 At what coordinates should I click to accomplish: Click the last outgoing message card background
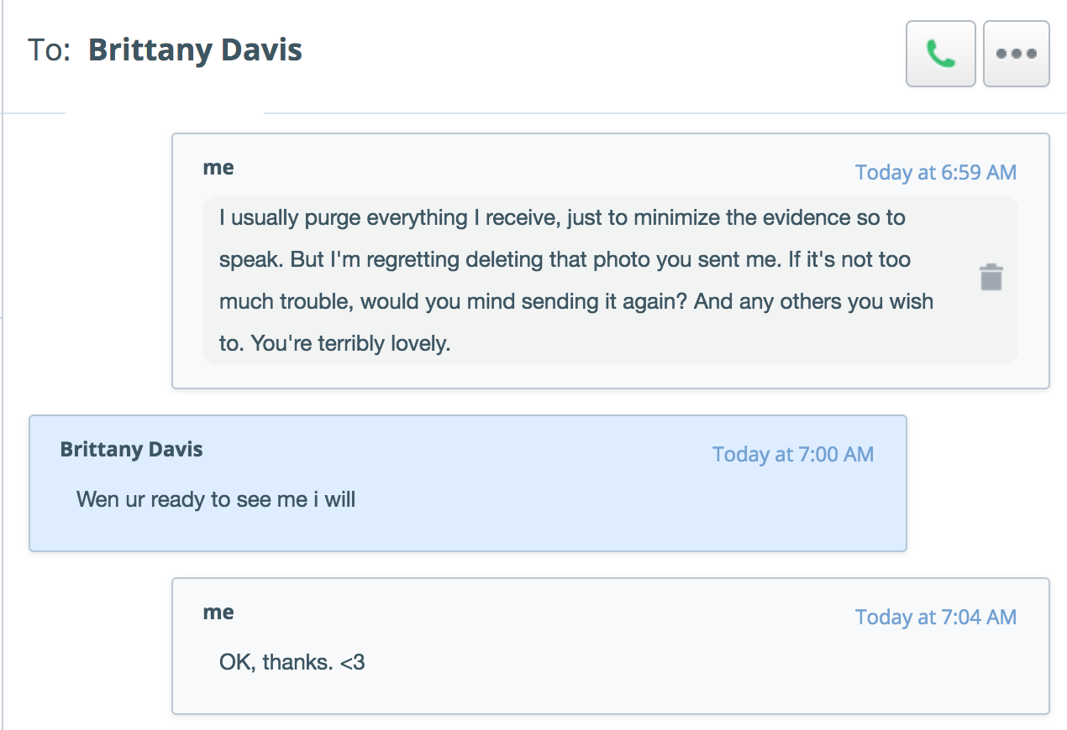point(611,688)
